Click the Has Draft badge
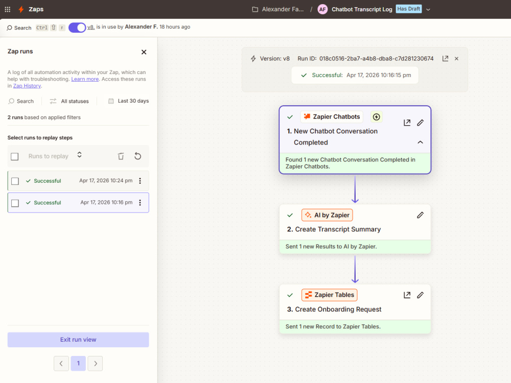 [x=409, y=9]
